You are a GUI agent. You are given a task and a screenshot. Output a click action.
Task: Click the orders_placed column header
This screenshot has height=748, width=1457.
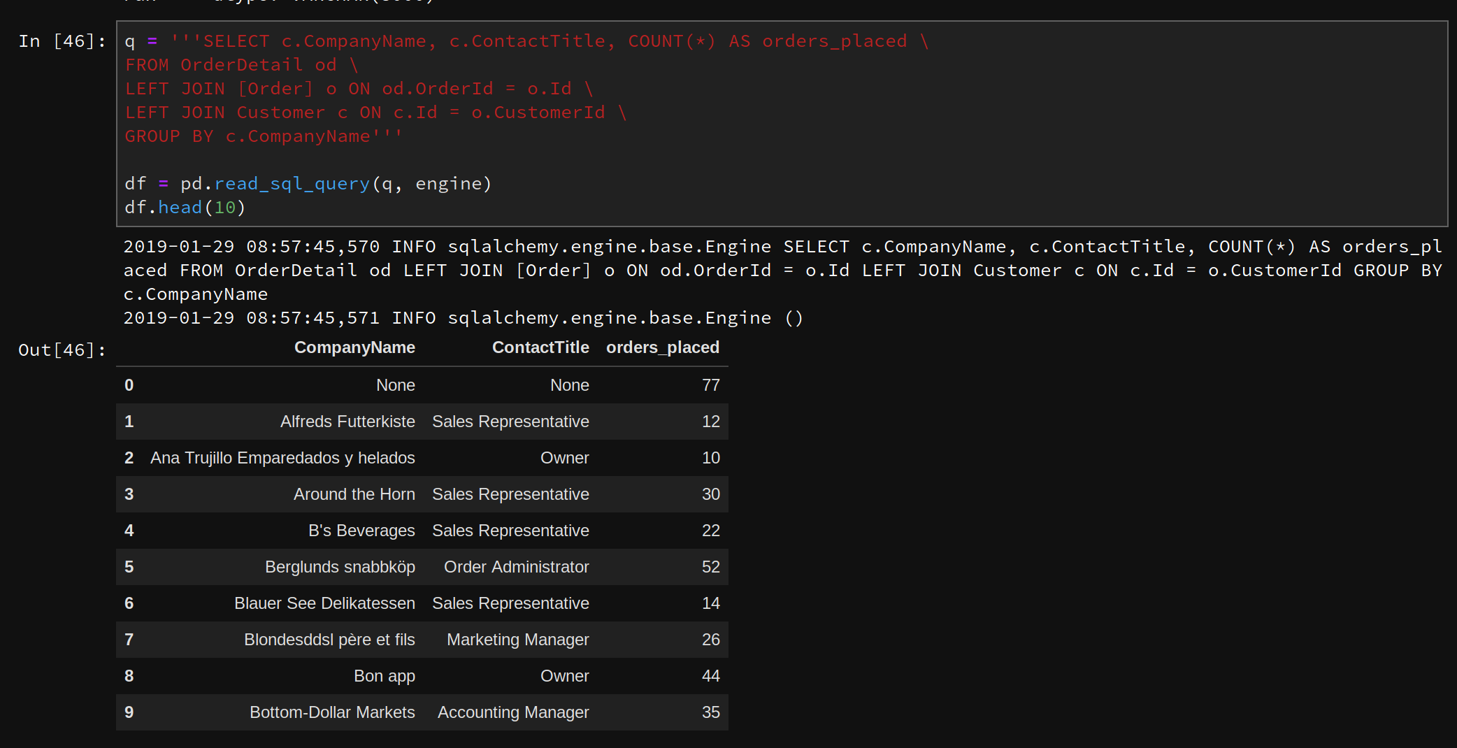pyautogui.click(x=663, y=347)
